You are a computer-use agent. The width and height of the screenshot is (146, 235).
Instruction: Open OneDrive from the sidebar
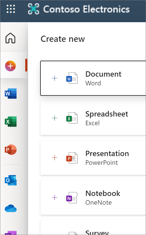tap(11, 209)
